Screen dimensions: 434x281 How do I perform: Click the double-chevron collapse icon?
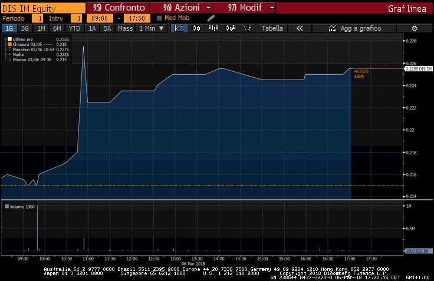point(300,28)
